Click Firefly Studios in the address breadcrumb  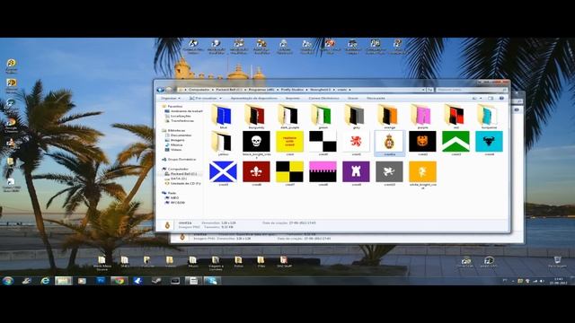tap(293, 90)
